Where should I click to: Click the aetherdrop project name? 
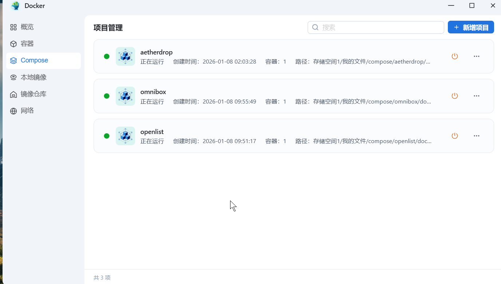click(x=157, y=52)
